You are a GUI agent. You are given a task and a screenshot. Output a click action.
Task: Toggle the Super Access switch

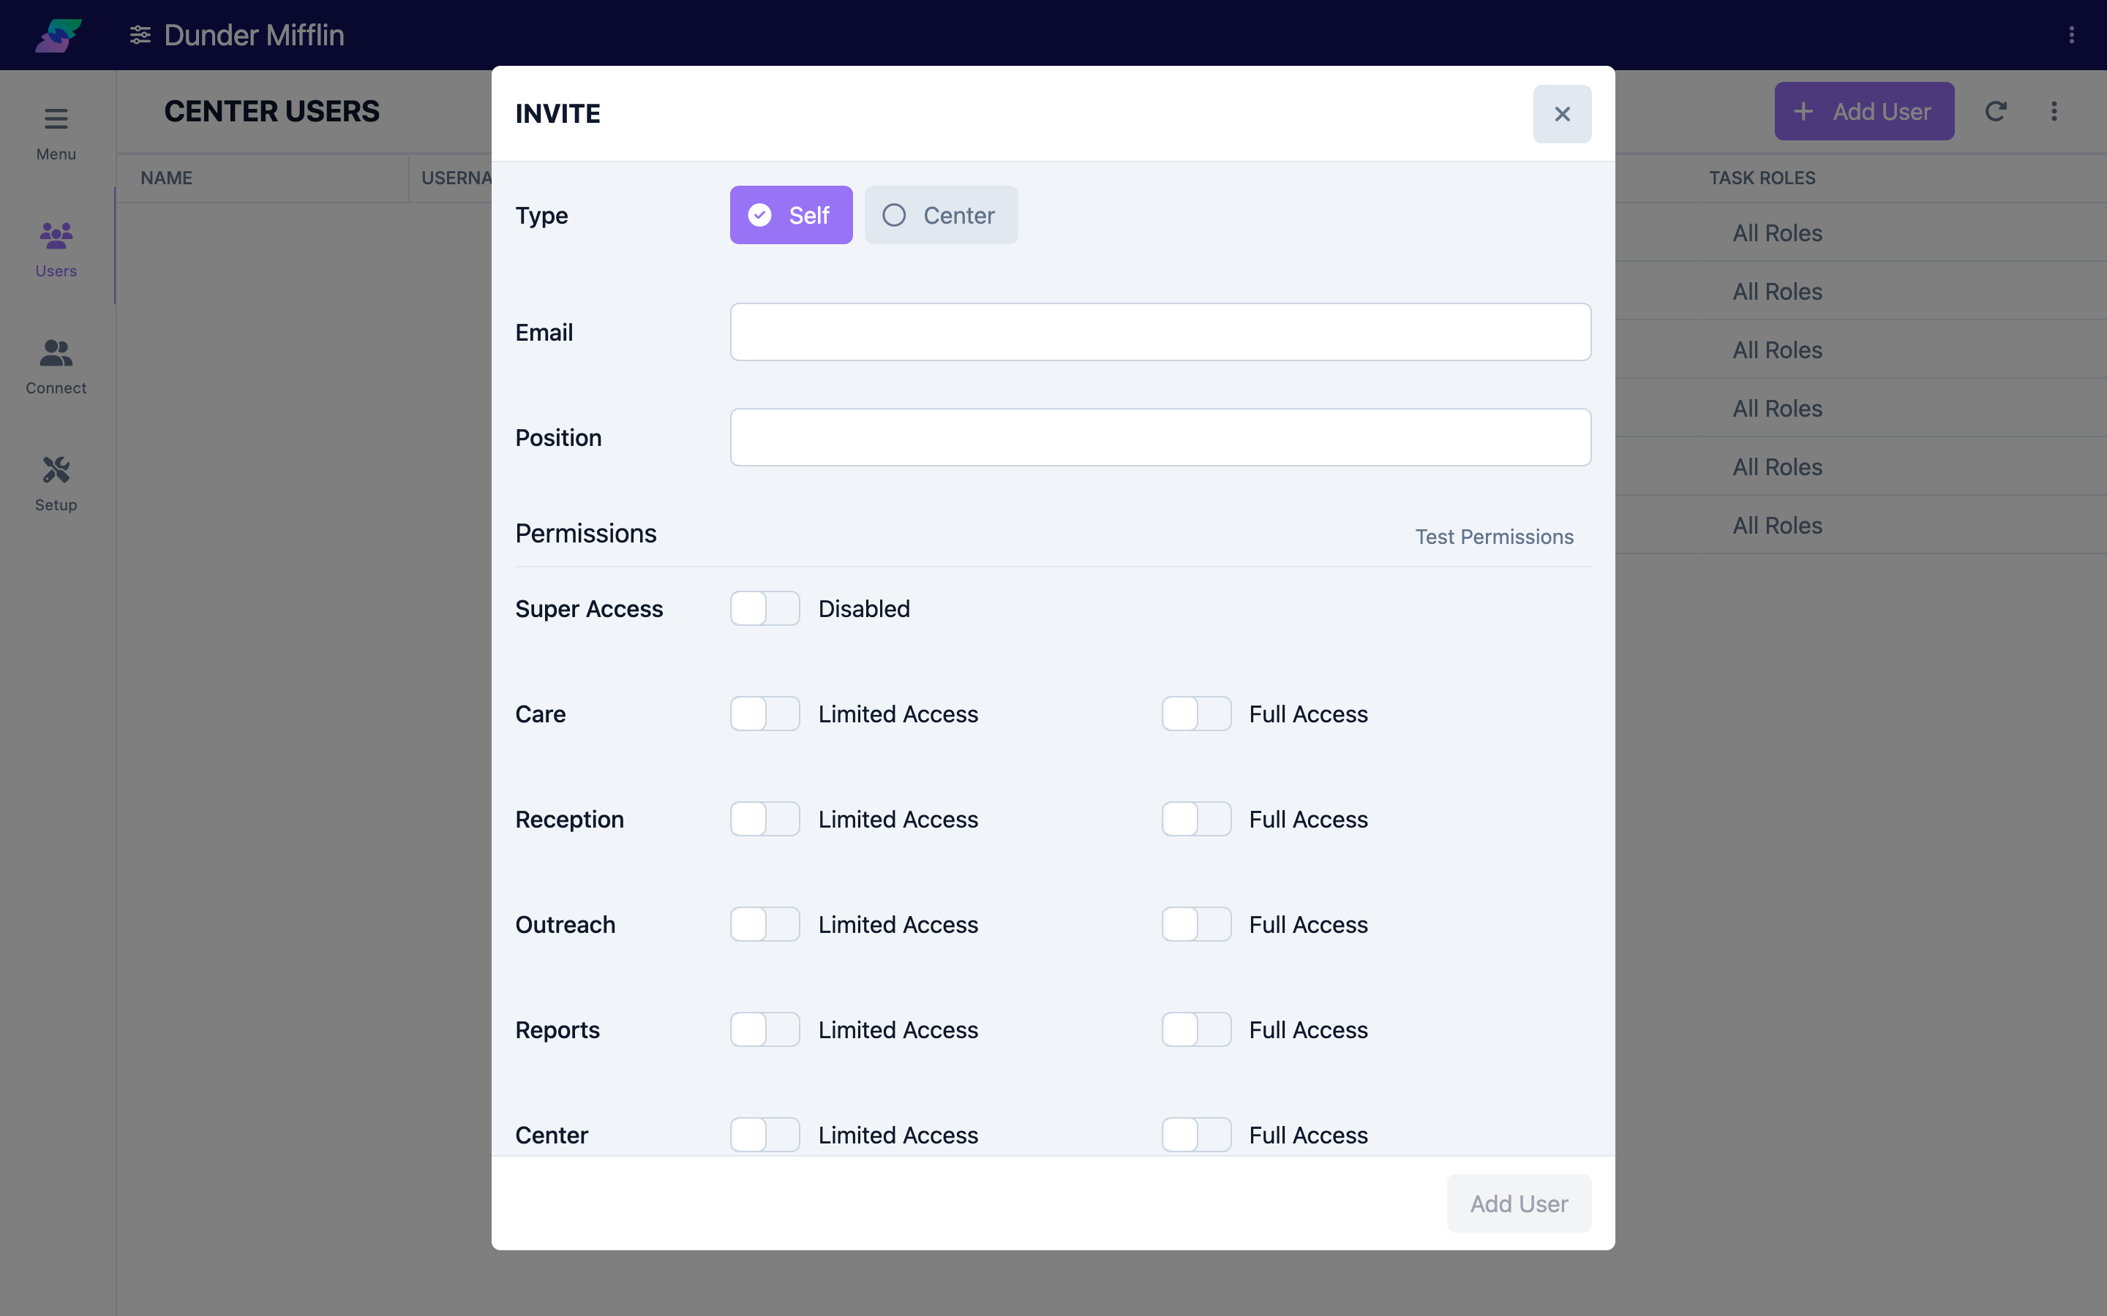[x=765, y=608]
